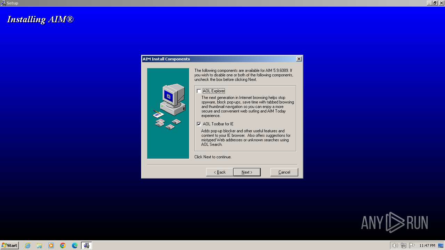Screen dimensions: 445x250
Task: Restore down the Setup window
Action: point(435,3)
